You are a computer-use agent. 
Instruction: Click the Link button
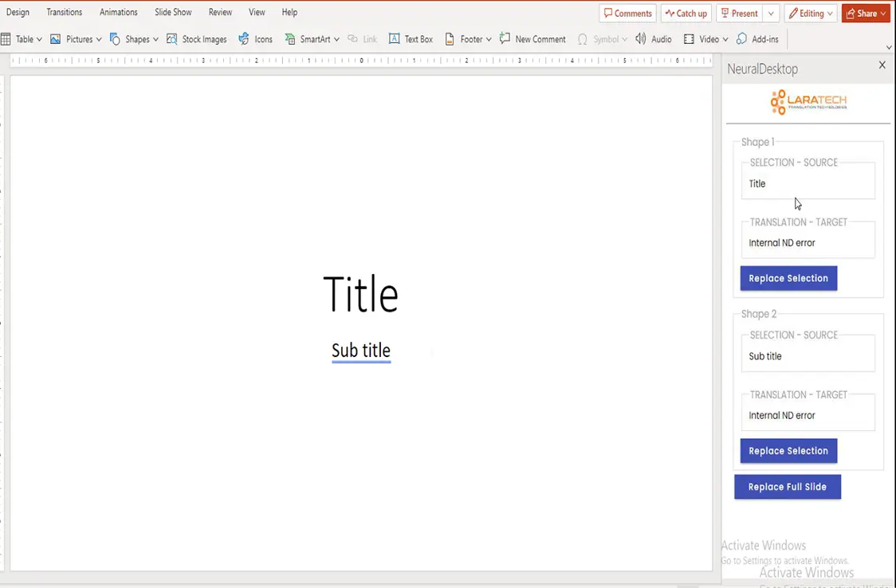pyautogui.click(x=362, y=39)
